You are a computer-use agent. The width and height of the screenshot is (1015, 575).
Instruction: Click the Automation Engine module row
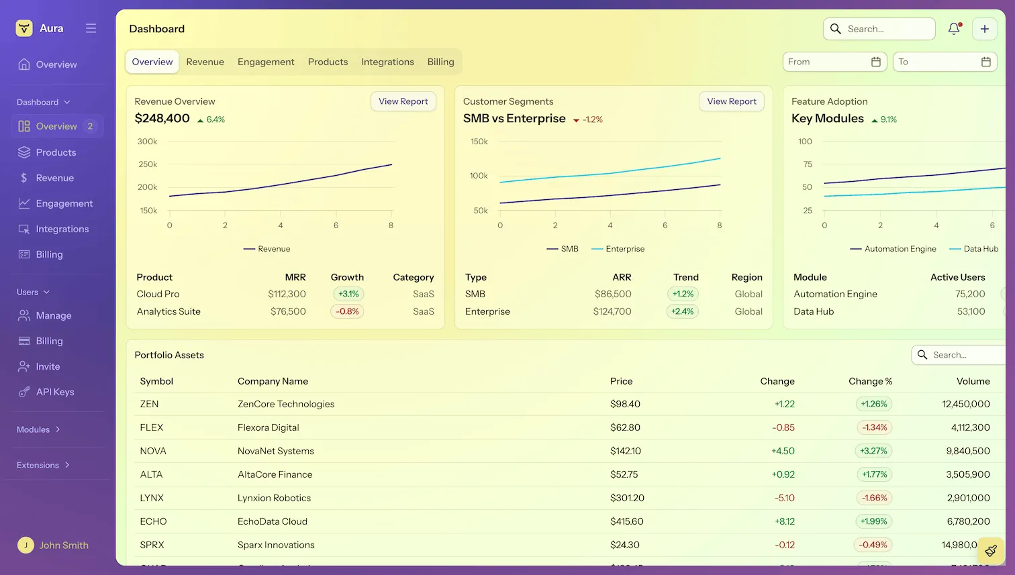[x=898, y=294]
